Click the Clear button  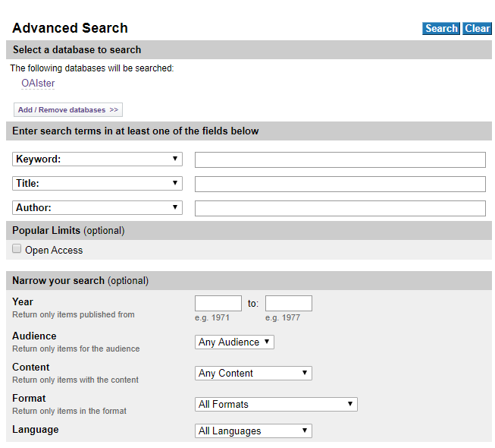pyautogui.click(x=478, y=29)
